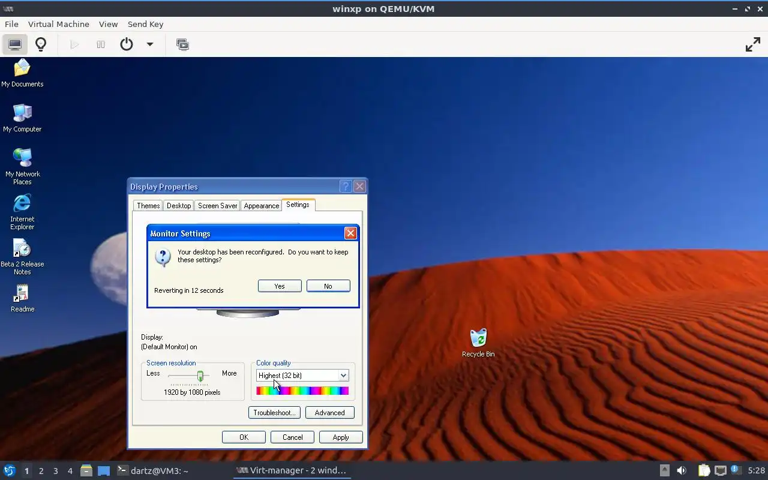Open the file manager taskbar launcher
This screenshot has width=768, height=480.
86,470
